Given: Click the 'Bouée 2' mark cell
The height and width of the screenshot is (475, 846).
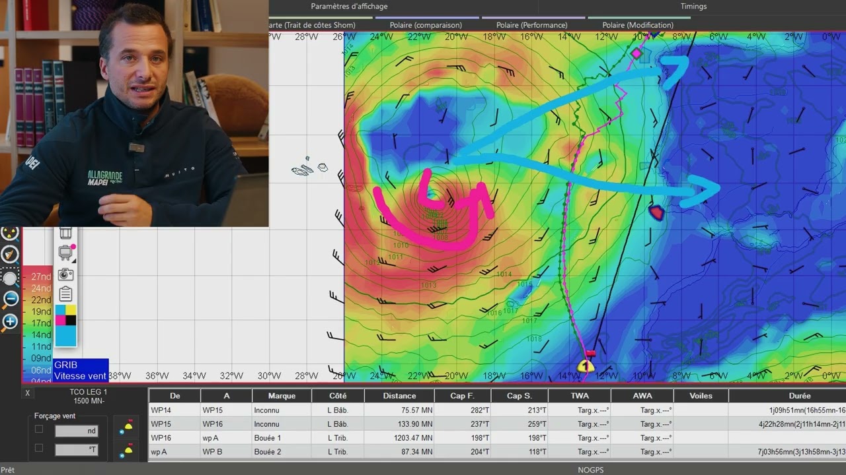Looking at the screenshot, I should 282,452.
